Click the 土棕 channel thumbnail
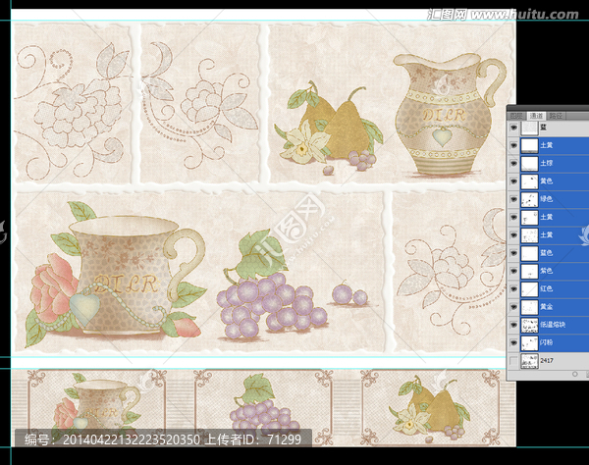The width and height of the screenshot is (589, 465). point(529,163)
